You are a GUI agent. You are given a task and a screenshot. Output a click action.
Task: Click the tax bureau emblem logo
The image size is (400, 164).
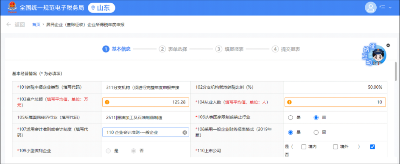pyautogui.click(x=12, y=7)
